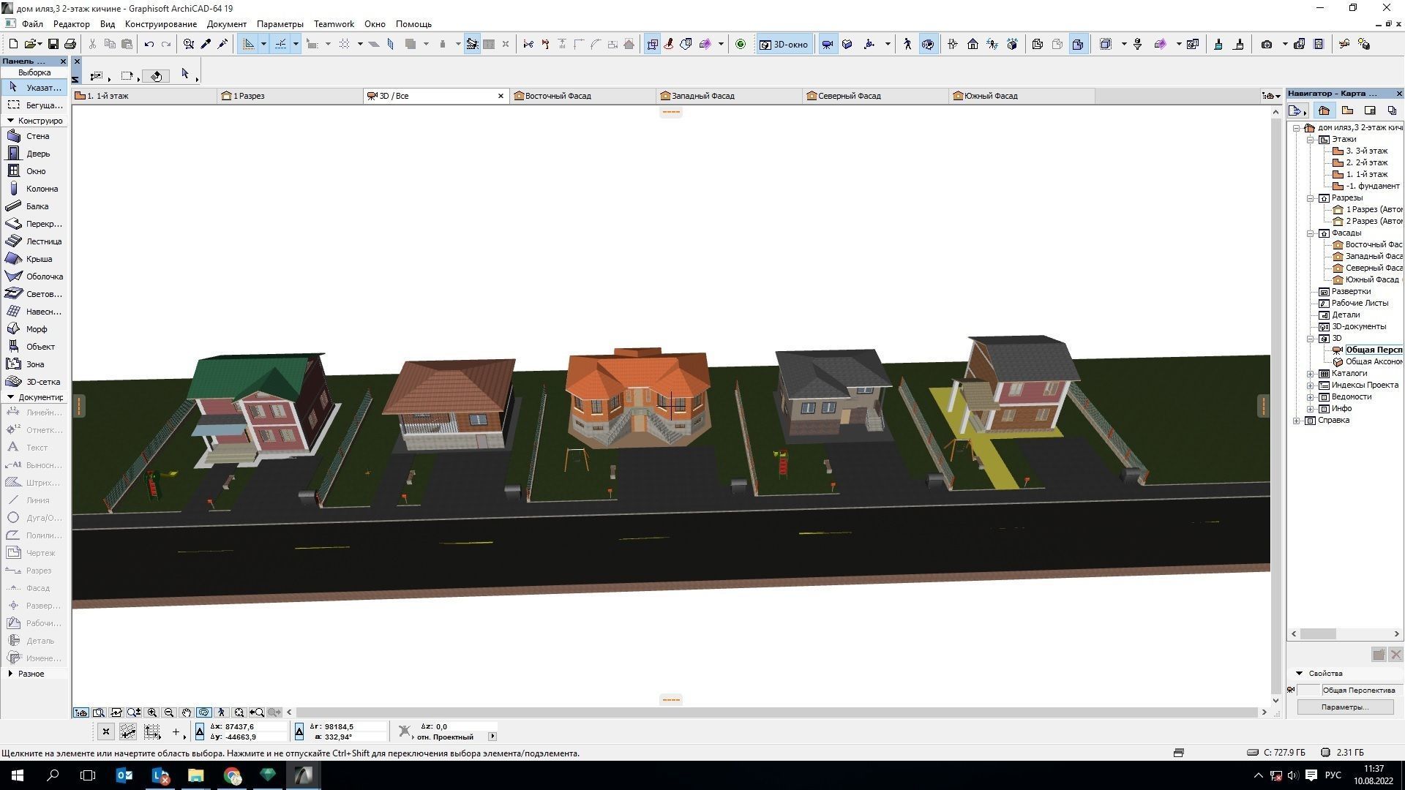Expand the Каталоги tree node
The width and height of the screenshot is (1405, 790).
click(1311, 374)
